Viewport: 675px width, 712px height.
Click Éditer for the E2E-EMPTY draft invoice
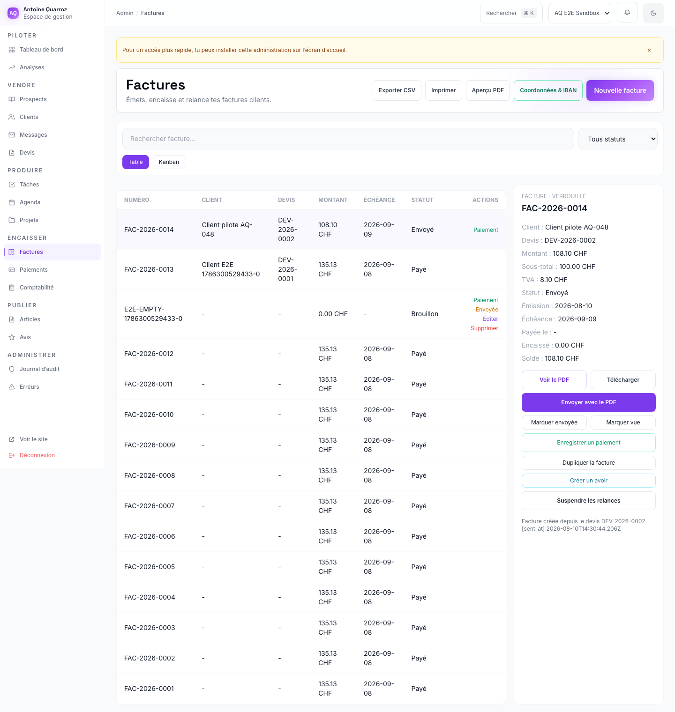click(x=490, y=319)
